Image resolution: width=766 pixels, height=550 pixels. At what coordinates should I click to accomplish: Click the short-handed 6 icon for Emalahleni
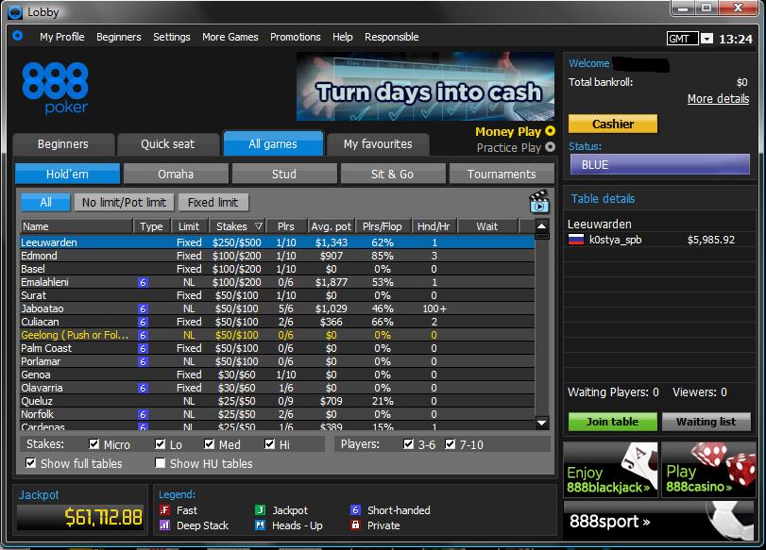coord(143,283)
